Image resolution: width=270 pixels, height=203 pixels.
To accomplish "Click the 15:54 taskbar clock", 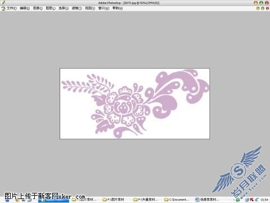I will click(x=264, y=200).
